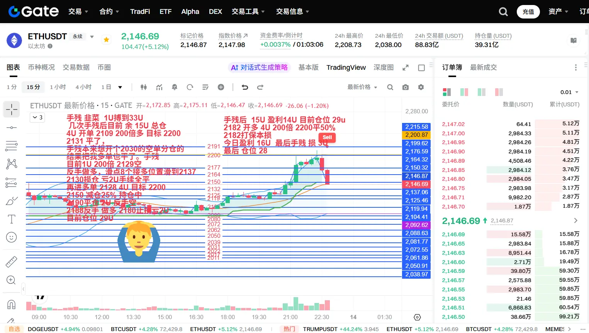Click the square layout icon beside 深度图
This screenshot has height=333, width=589.
click(x=421, y=68)
